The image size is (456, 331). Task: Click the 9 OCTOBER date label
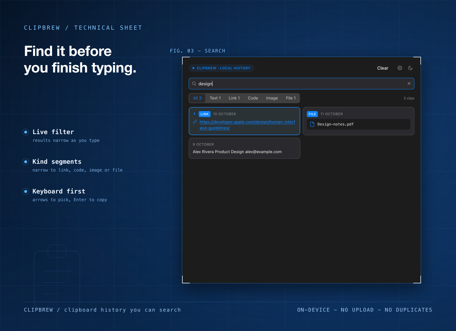(x=203, y=144)
